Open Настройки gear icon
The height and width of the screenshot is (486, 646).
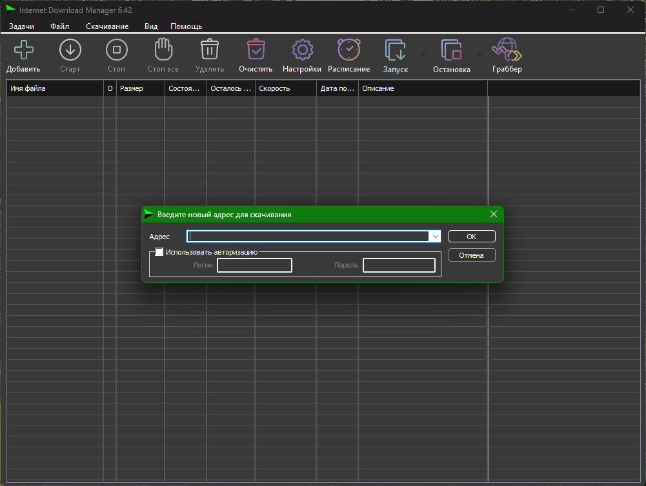[x=303, y=50]
